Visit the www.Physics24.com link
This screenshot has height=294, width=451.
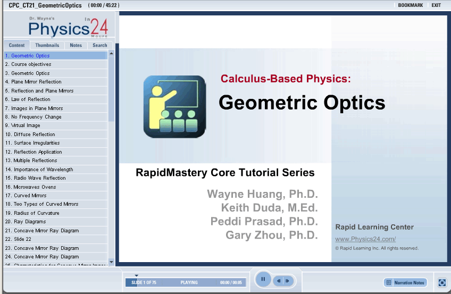pyautogui.click(x=365, y=239)
